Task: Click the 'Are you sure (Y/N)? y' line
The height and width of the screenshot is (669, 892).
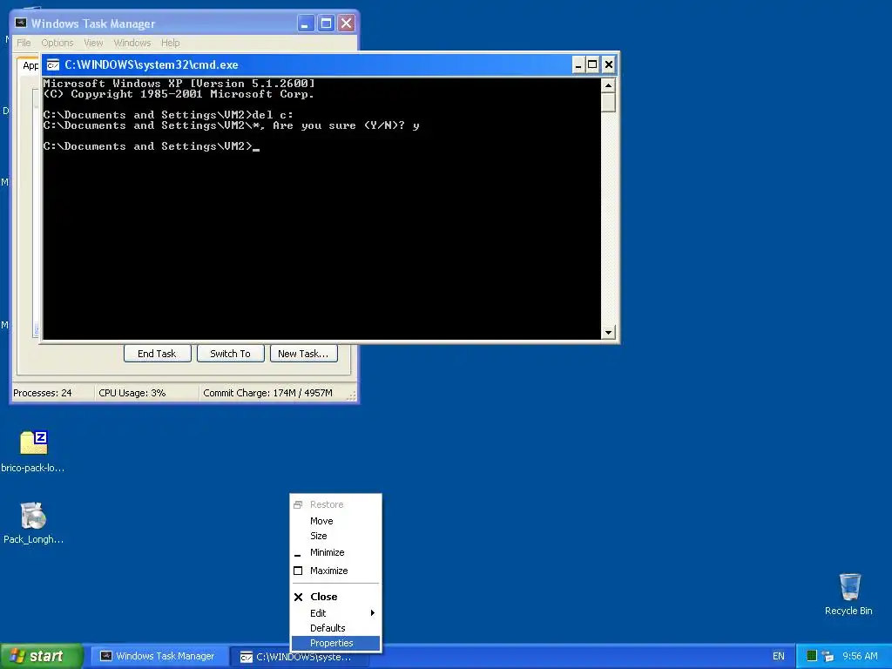Action: pyautogui.click(x=232, y=125)
